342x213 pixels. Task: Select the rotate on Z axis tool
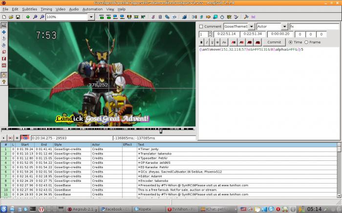pos(4,39)
